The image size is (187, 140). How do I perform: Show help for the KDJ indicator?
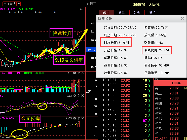tap(79, 96)
